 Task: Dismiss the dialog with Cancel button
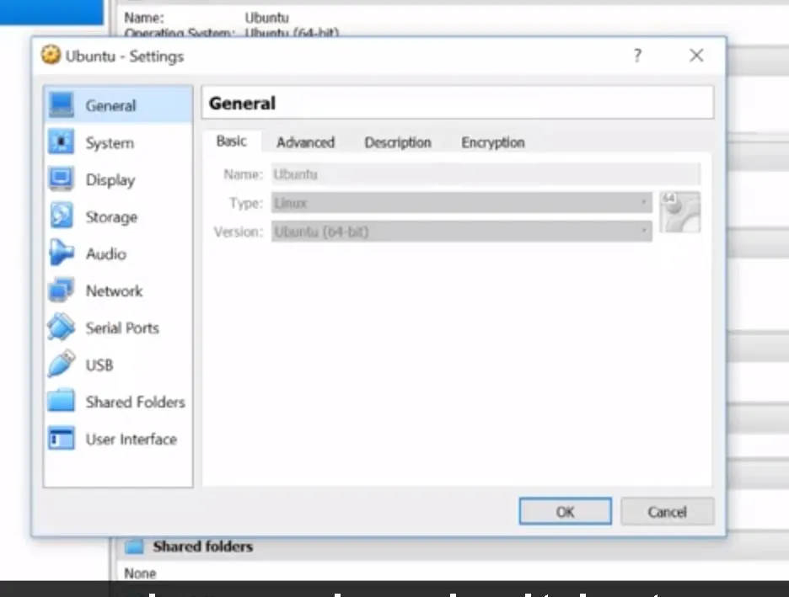[668, 512]
